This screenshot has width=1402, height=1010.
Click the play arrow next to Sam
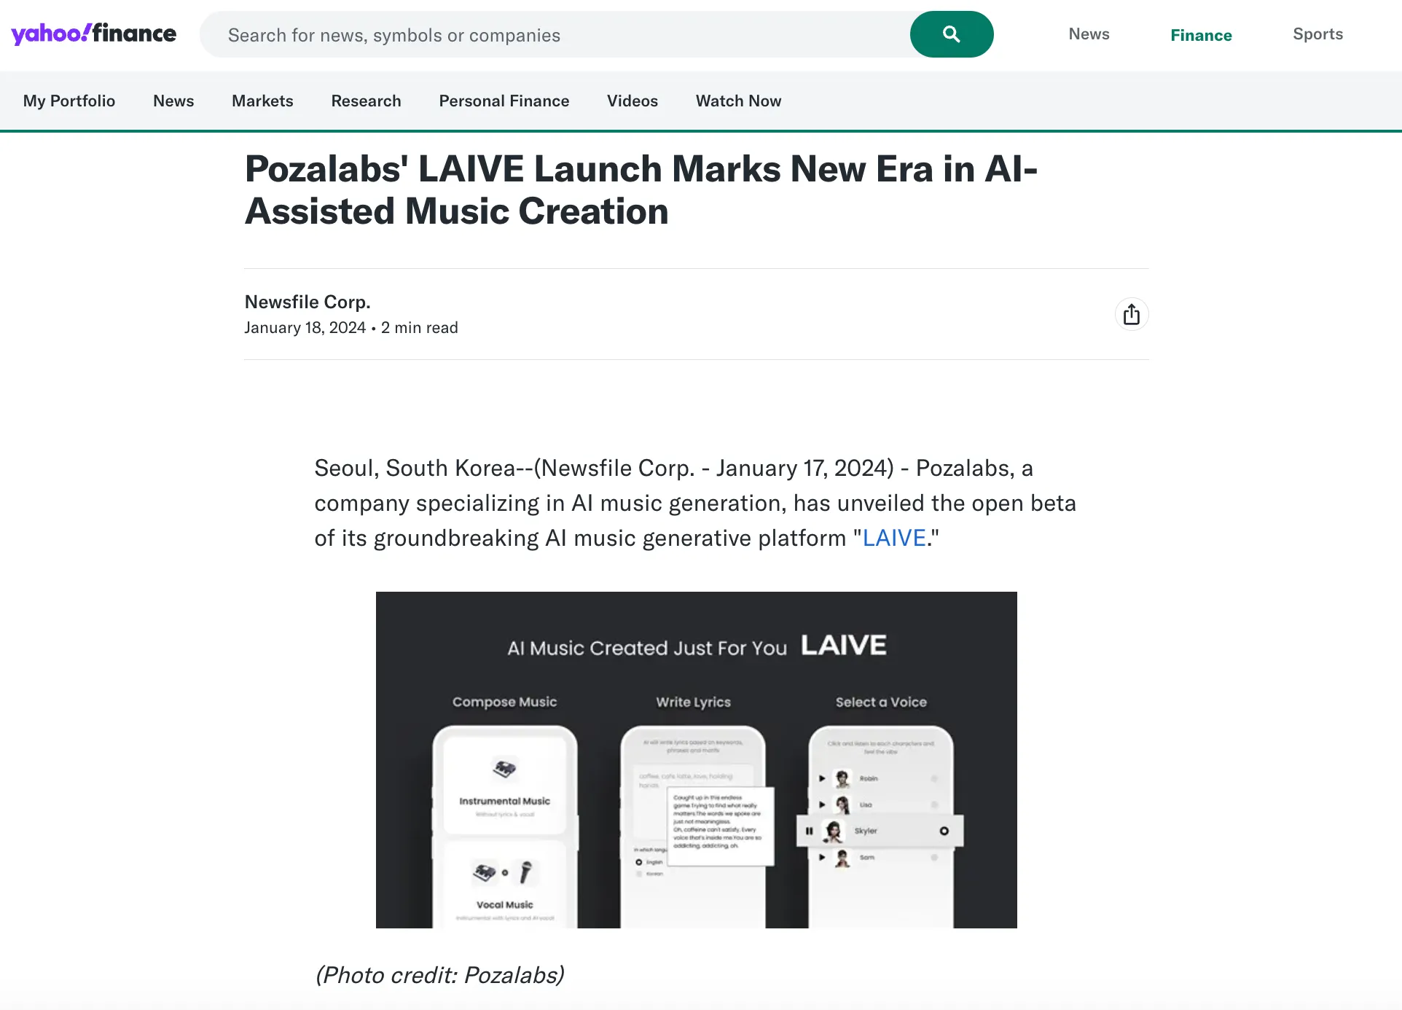click(822, 857)
